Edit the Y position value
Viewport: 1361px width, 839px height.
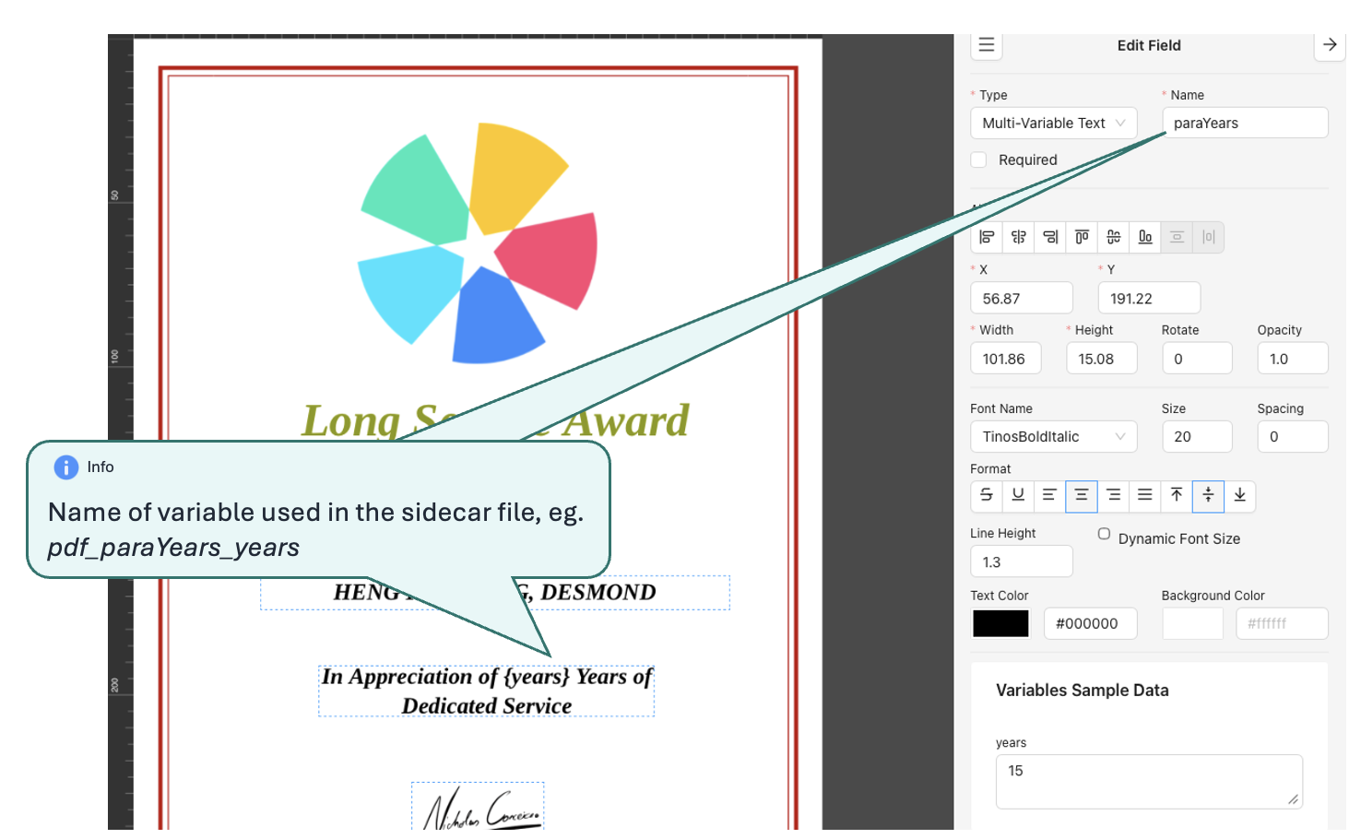[x=1149, y=298]
